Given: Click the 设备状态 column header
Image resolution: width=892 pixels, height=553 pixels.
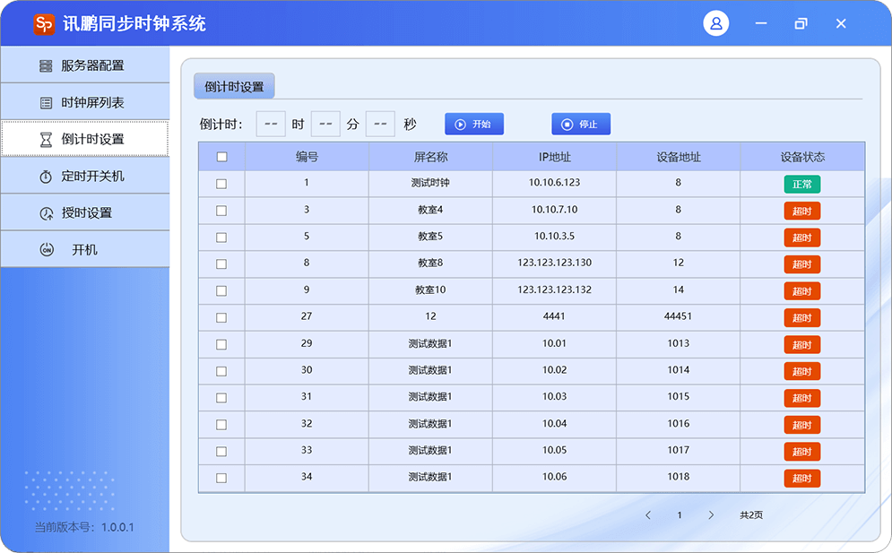Looking at the screenshot, I should click(x=802, y=157).
